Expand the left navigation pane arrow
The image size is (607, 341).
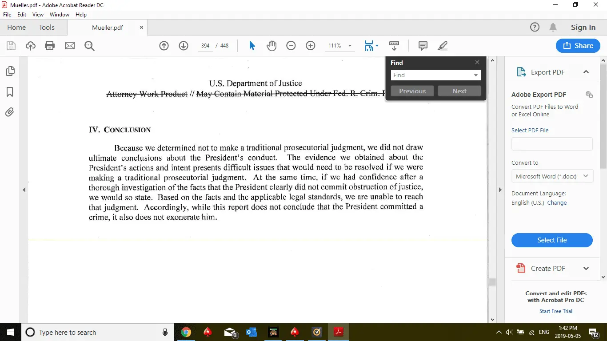click(x=24, y=190)
